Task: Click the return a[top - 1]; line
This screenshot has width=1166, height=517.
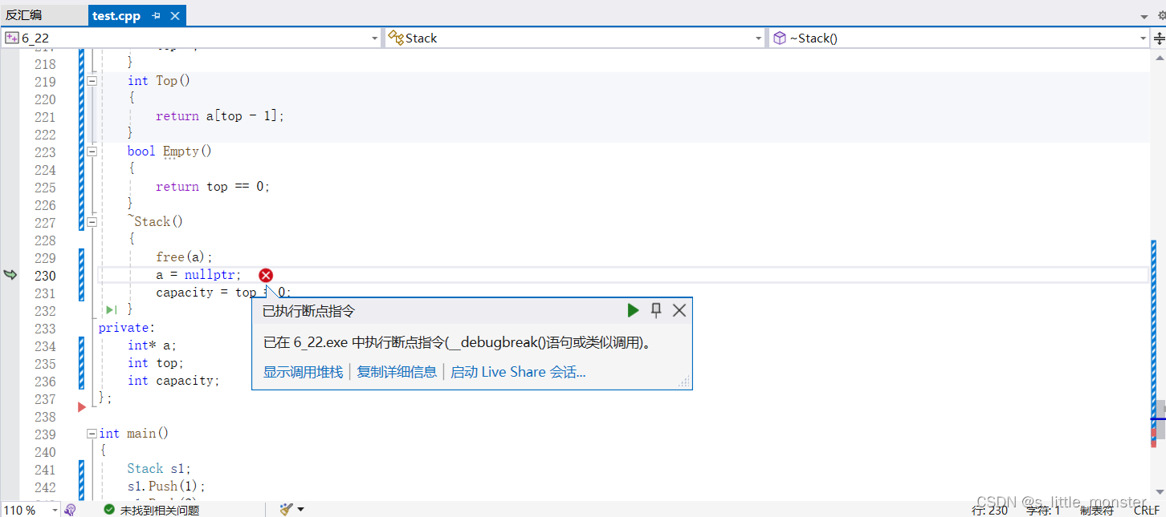Action: point(220,116)
